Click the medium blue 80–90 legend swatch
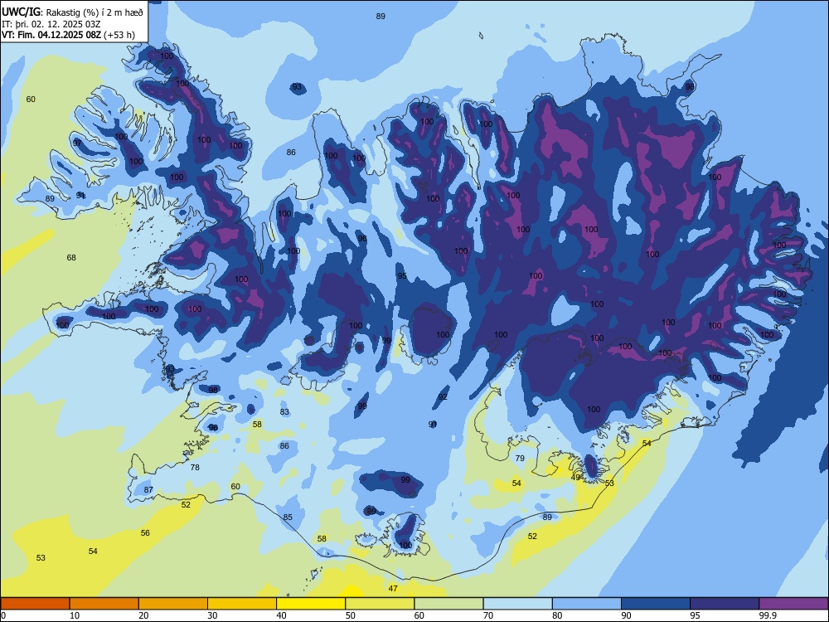The image size is (829, 622). pos(587,604)
